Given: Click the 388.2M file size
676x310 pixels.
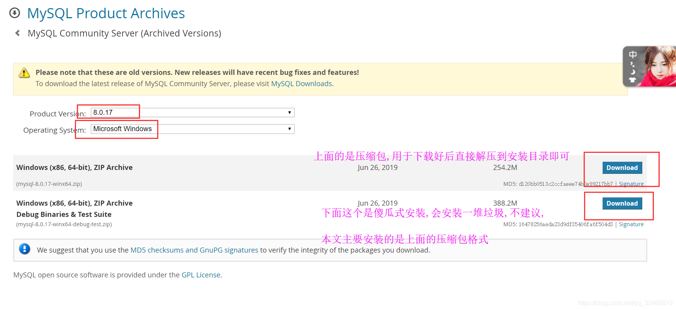Looking at the screenshot, I should (505, 203).
